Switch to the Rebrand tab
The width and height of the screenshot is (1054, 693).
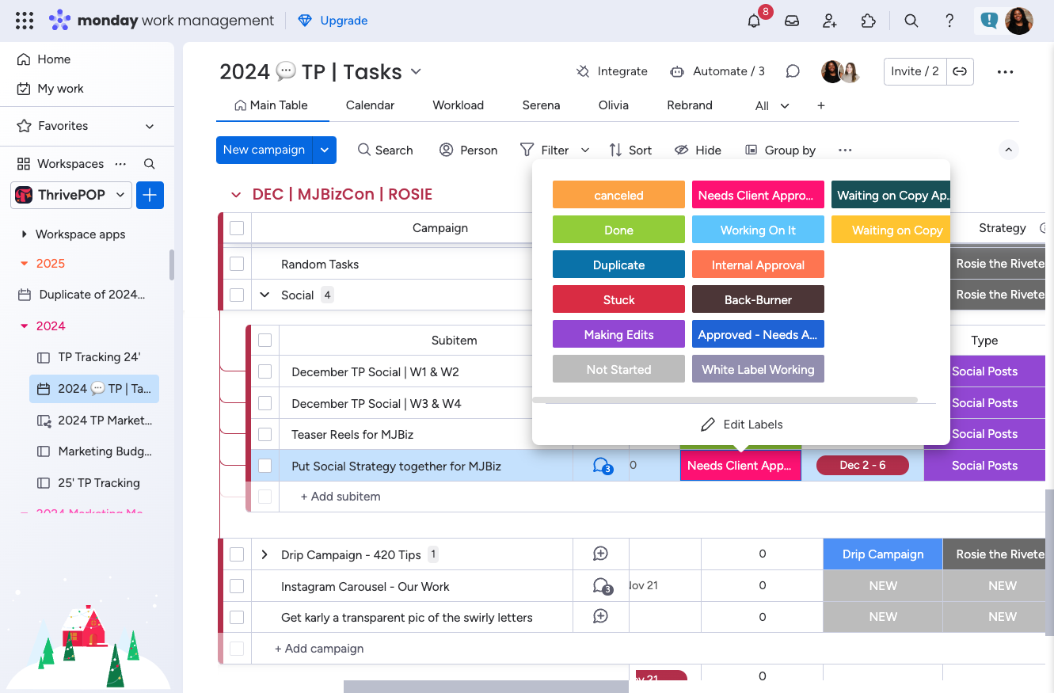coord(690,105)
